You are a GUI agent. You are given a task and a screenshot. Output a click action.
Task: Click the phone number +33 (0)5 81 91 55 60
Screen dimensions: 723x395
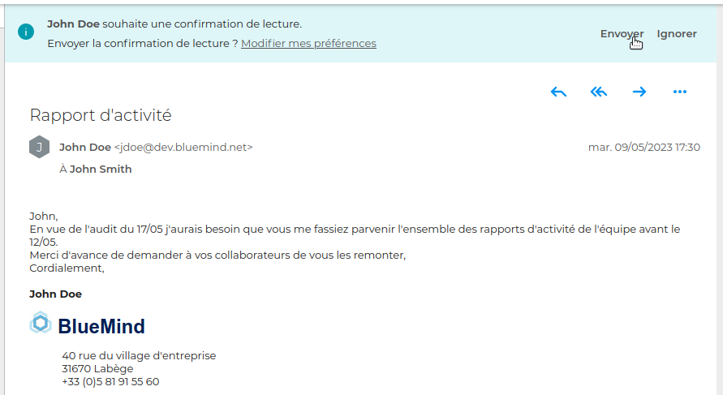[110, 381]
